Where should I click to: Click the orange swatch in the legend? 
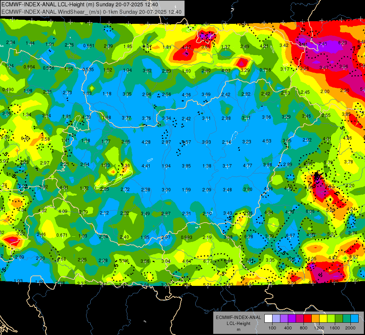(315, 319)
